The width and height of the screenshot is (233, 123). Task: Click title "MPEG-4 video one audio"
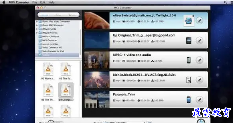pos(132,55)
